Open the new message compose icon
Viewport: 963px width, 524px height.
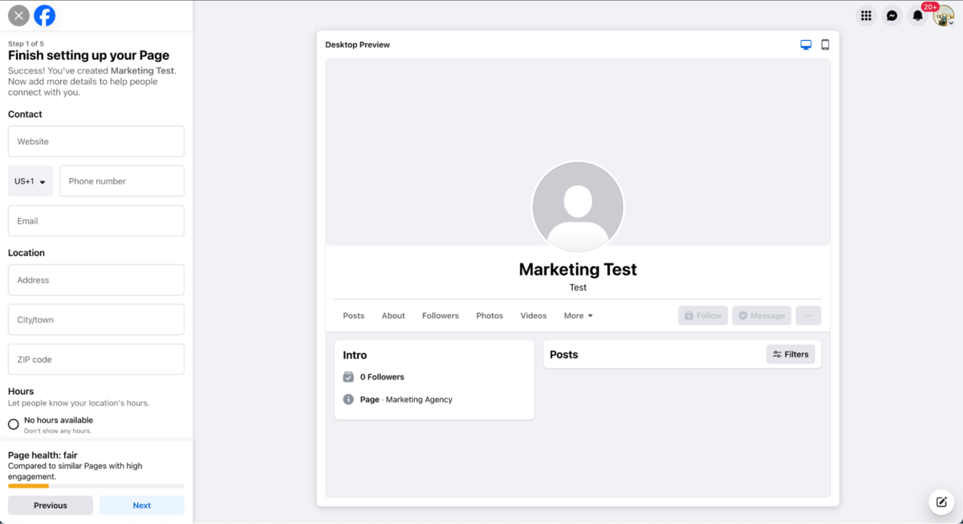pos(941,502)
